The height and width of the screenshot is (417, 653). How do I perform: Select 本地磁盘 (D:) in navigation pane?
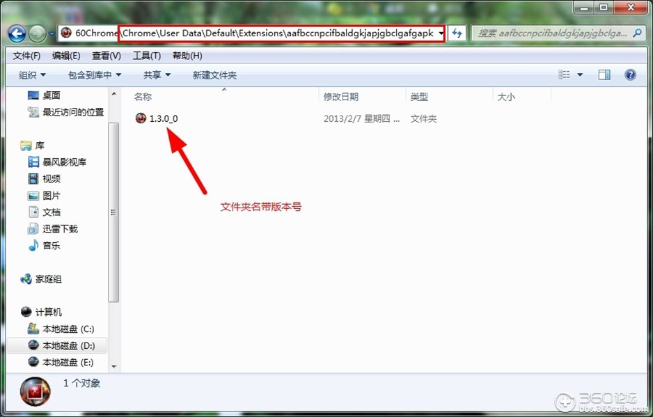pyautogui.click(x=68, y=345)
